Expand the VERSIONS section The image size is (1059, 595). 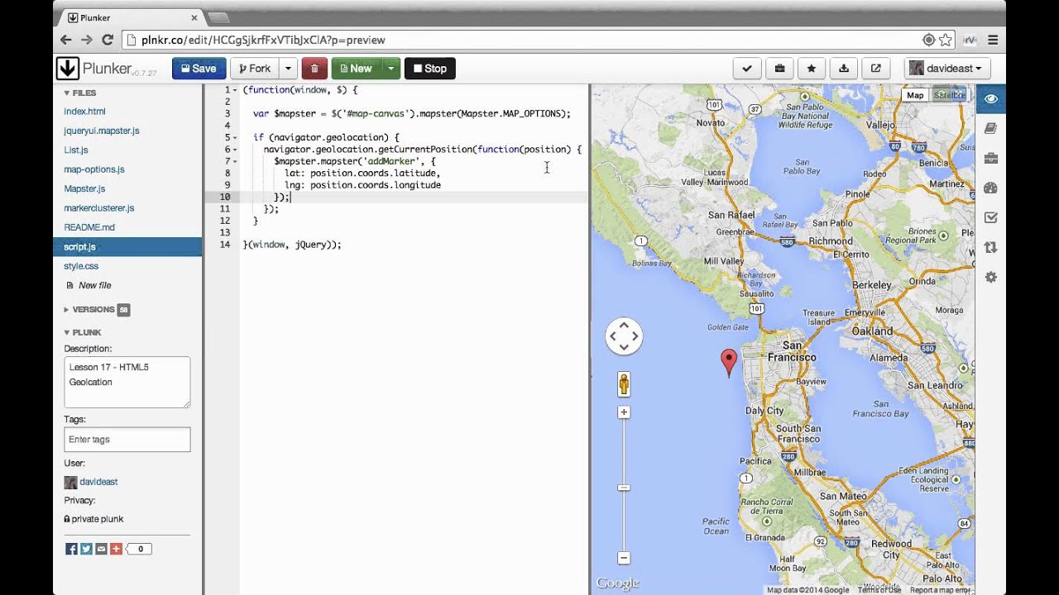tap(93, 310)
